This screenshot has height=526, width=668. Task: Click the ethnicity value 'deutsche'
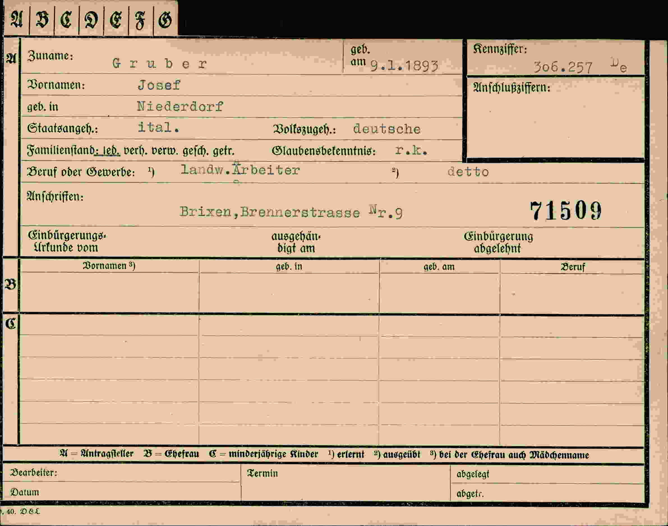point(387,129)
